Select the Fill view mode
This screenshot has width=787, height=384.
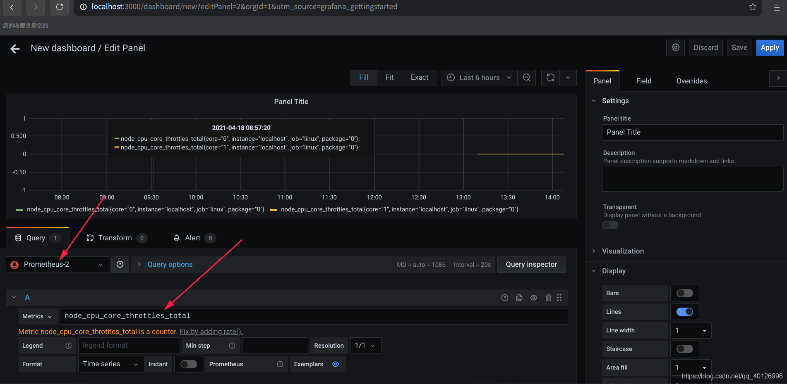[x=364, y=78]
